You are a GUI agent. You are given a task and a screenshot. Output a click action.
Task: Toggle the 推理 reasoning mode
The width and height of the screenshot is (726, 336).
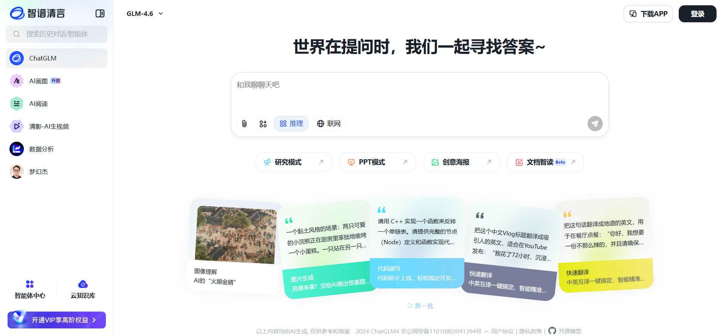(291, 124)
